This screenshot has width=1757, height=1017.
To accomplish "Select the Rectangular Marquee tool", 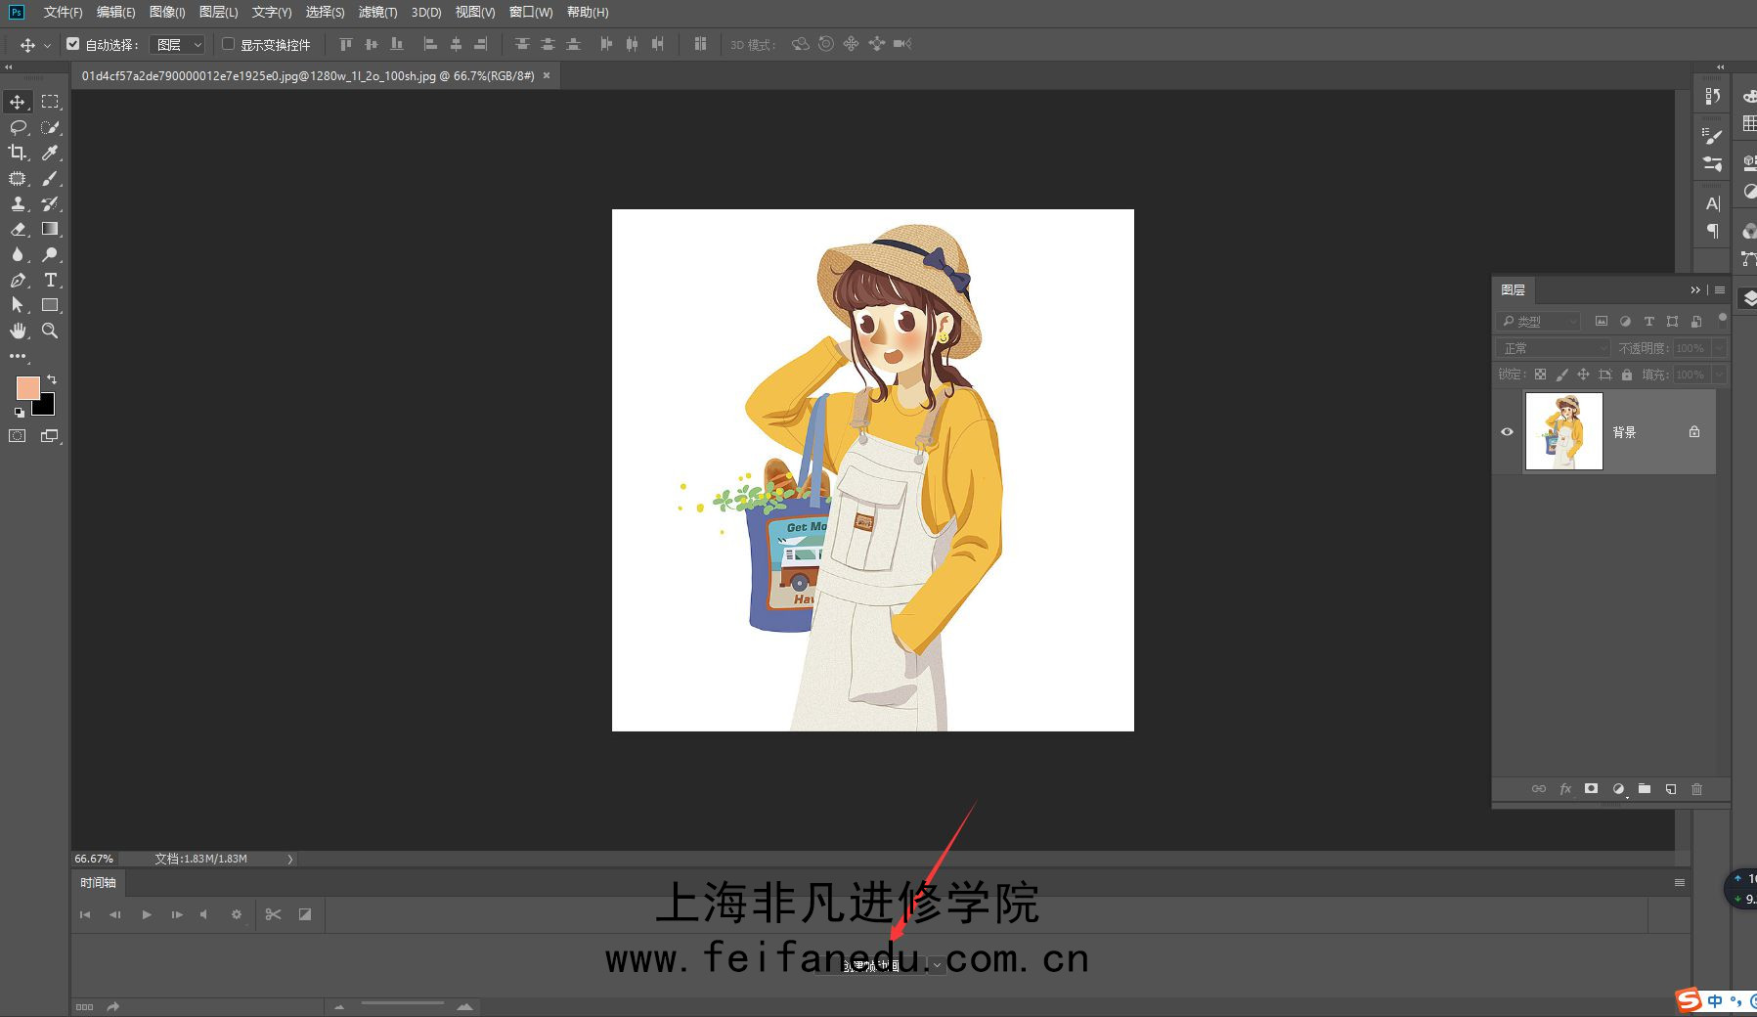I will [x=50, y=102].
